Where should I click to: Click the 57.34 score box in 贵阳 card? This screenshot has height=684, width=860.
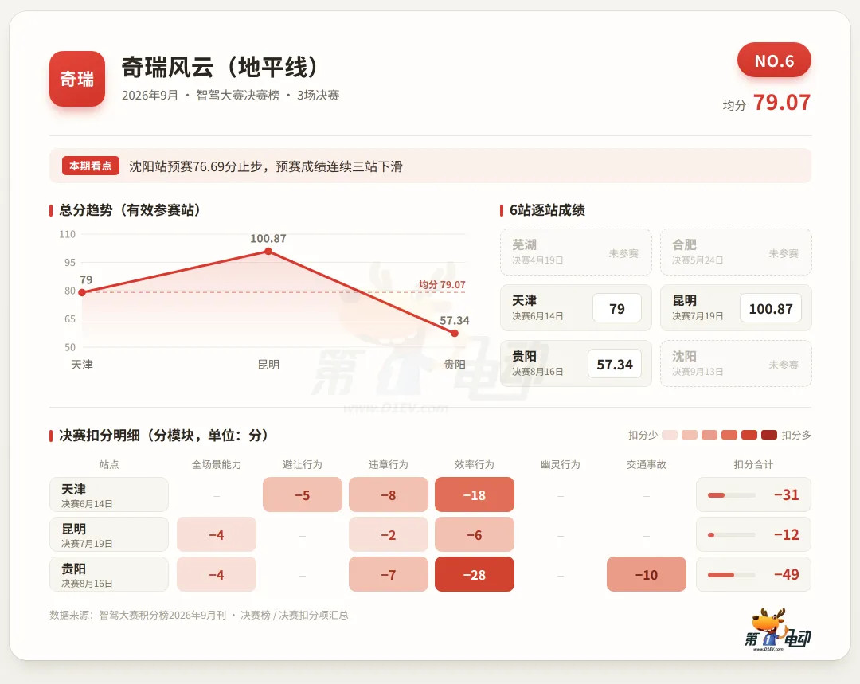[615, 364]
